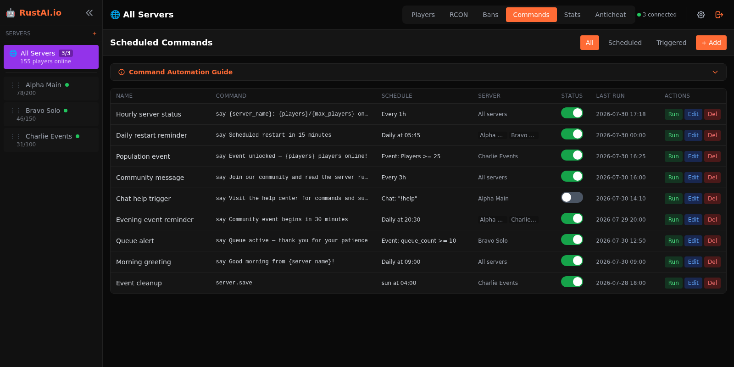
Task: Turn off the Population event toggle
Action: pos(572,155)
